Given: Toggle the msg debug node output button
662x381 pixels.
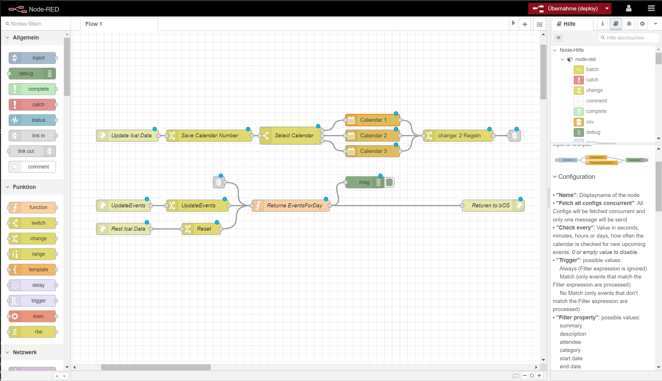Looking at the screenshot, I should (389, 182).
